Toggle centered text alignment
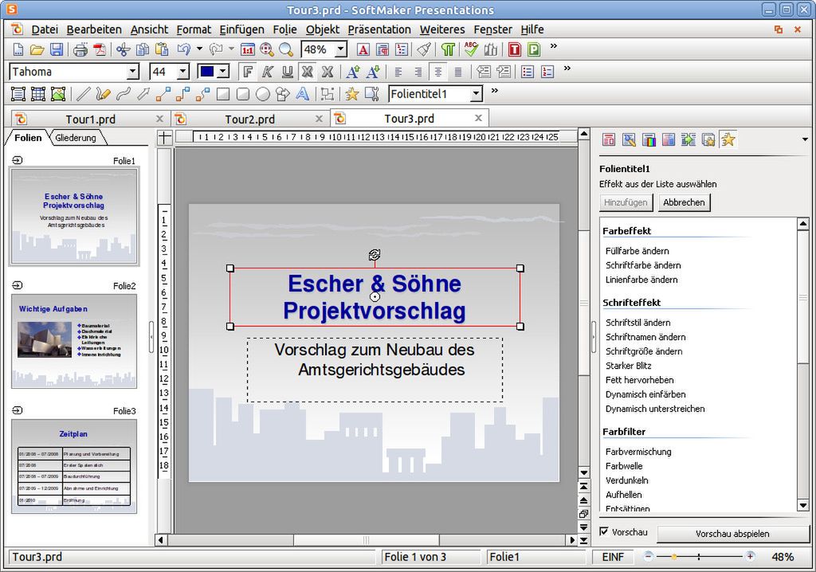Viewport: 816px width, 572px height. (438, 72)
